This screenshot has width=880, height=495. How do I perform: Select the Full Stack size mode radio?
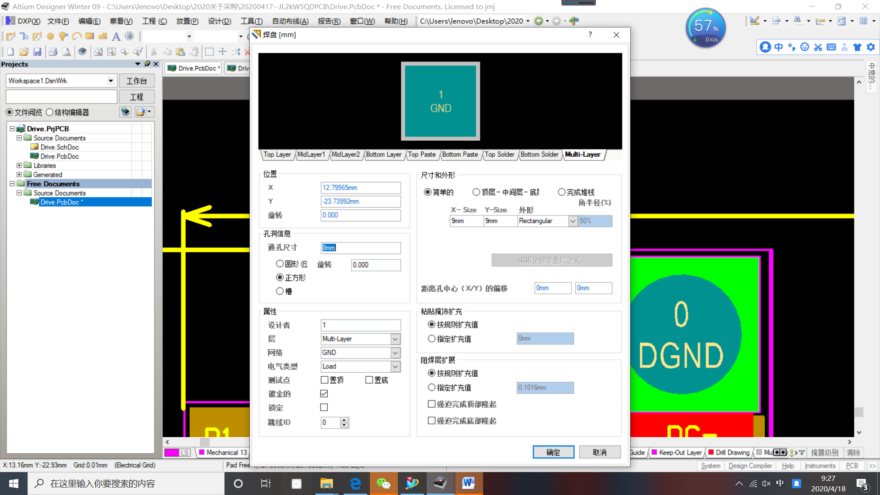[561, 192]
